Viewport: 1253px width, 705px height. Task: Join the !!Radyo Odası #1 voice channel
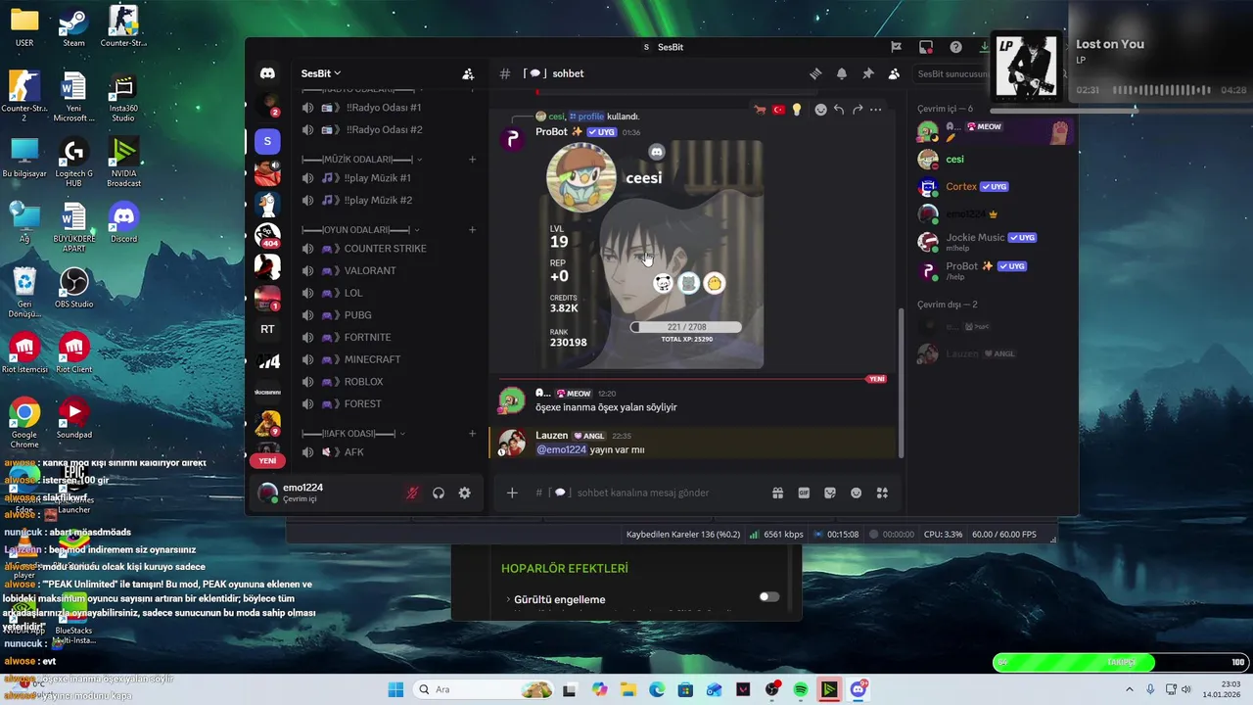[387, 108]
